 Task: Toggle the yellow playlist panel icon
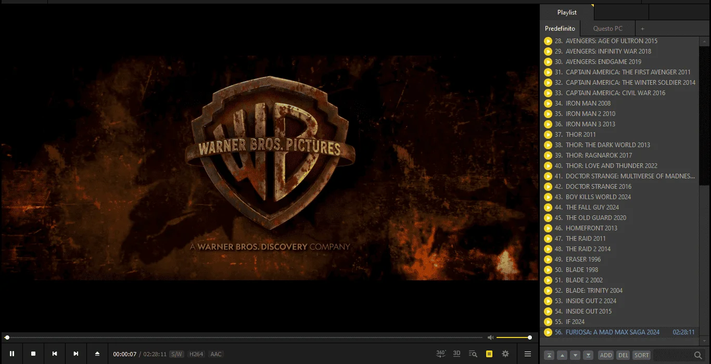click(489, 354)
